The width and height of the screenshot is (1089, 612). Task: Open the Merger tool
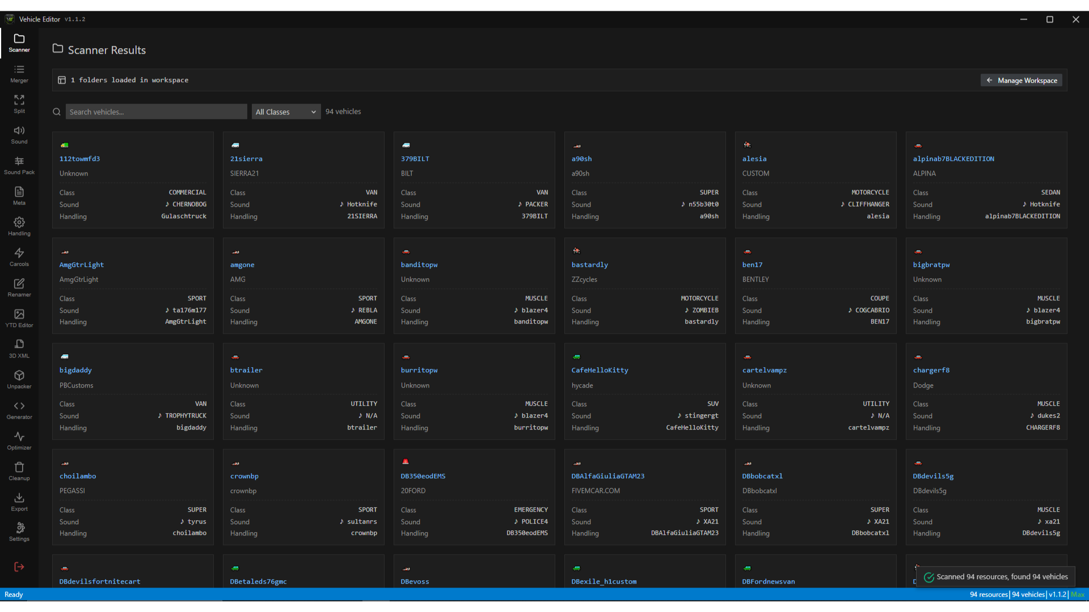19,74
